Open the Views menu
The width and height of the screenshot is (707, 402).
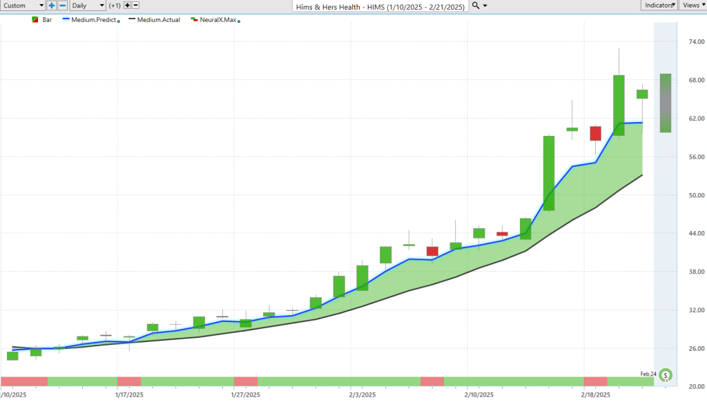coord(693,6)
